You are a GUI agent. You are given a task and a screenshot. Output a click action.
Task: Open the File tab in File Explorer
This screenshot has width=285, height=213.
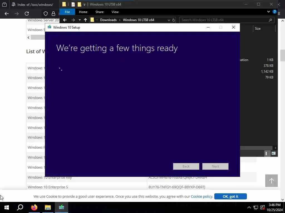click(67, 12)
